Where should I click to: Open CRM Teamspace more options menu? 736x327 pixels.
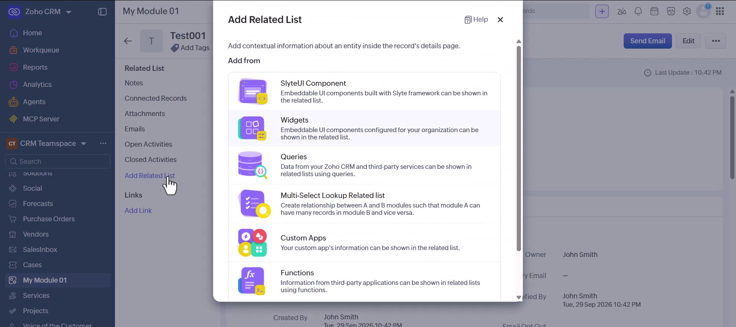(x=103, y=144)
